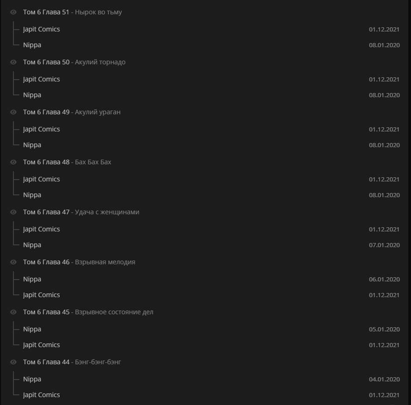Select Japit Comics under Глава 45

[x=42, y=345]
